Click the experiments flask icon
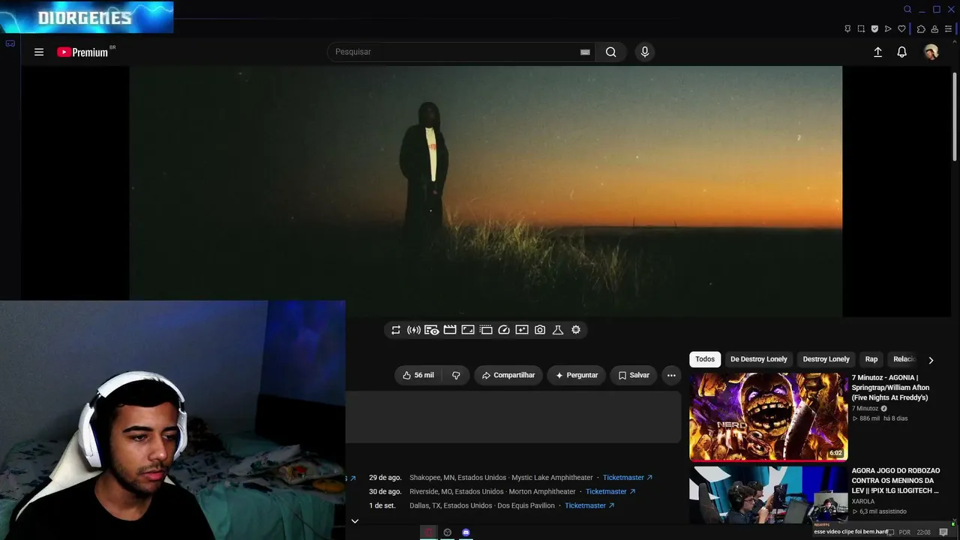960x540 pixels. (558, 330)
